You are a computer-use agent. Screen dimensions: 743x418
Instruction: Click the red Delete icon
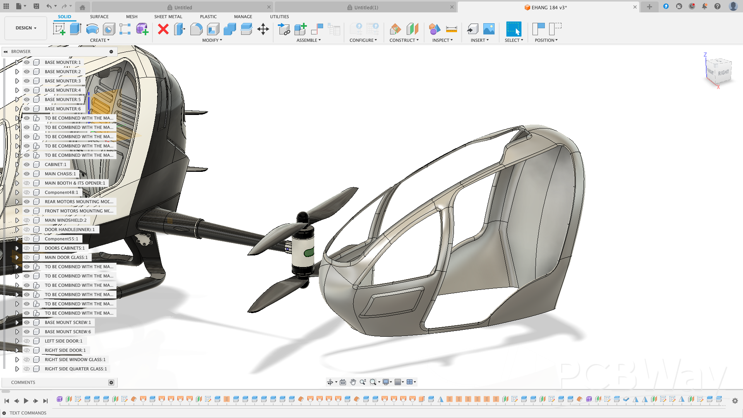coord(163,29)
